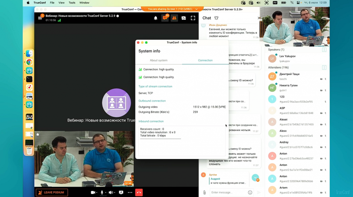Open Google Chrome from the Dock
Viewport: 353px width, 197px height.
click(29, 62)
